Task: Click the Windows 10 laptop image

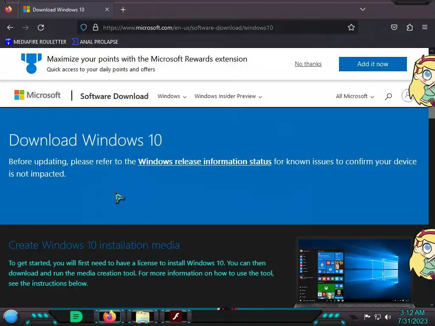Action: 354,271
